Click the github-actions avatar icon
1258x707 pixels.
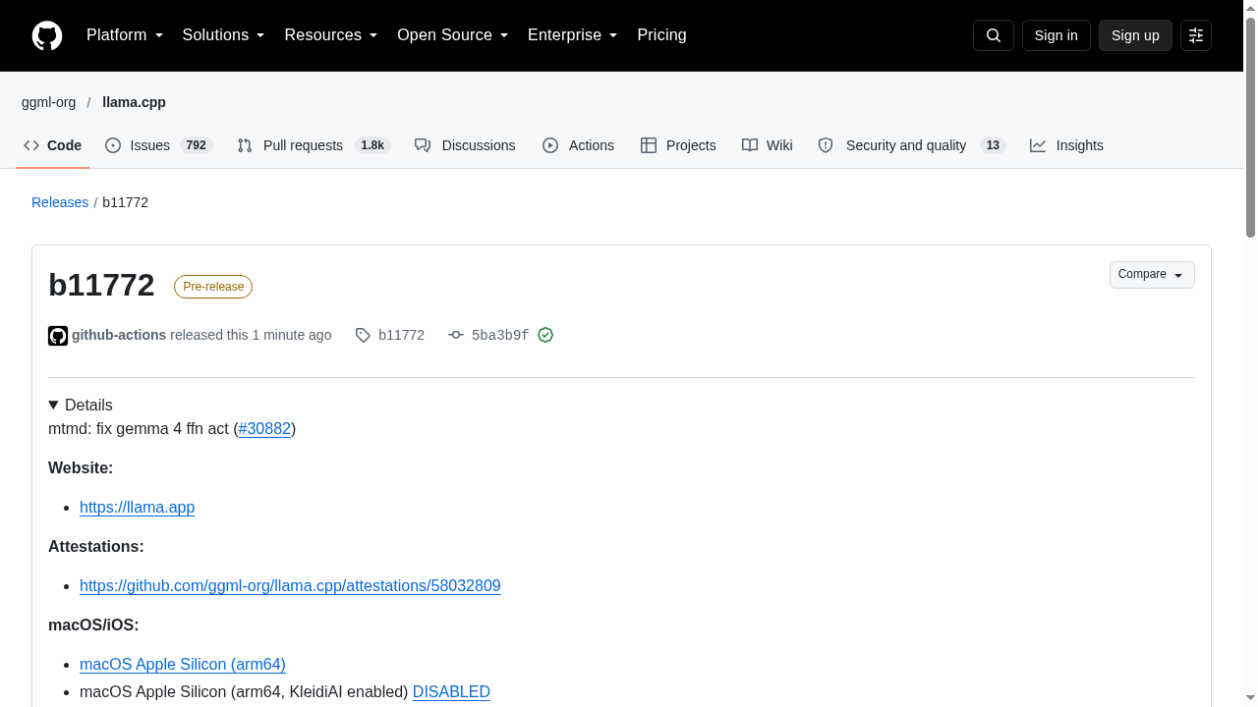click(x=58, y=336)
